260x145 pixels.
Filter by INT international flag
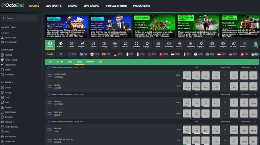click(84, 54)
